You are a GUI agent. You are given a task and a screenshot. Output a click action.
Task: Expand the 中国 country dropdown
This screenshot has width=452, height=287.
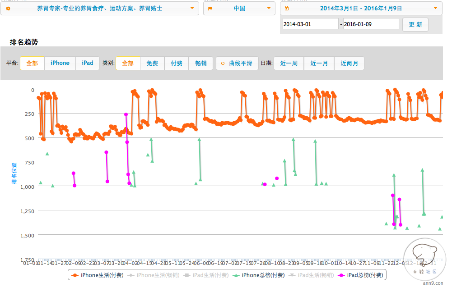click(x=269, y=9)
